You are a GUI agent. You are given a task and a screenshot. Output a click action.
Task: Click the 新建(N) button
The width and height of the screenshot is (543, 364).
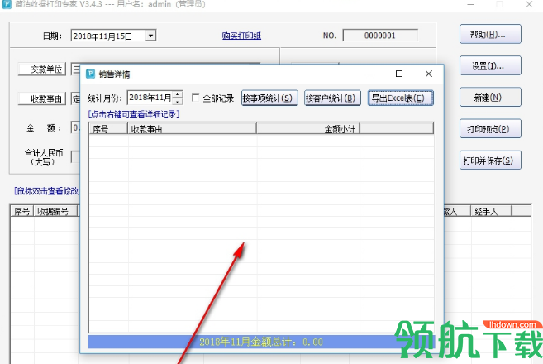[490, 98]
